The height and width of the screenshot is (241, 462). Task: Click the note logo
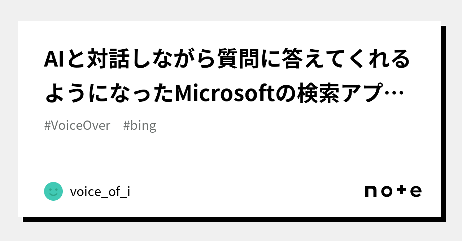tap(393, 191)
